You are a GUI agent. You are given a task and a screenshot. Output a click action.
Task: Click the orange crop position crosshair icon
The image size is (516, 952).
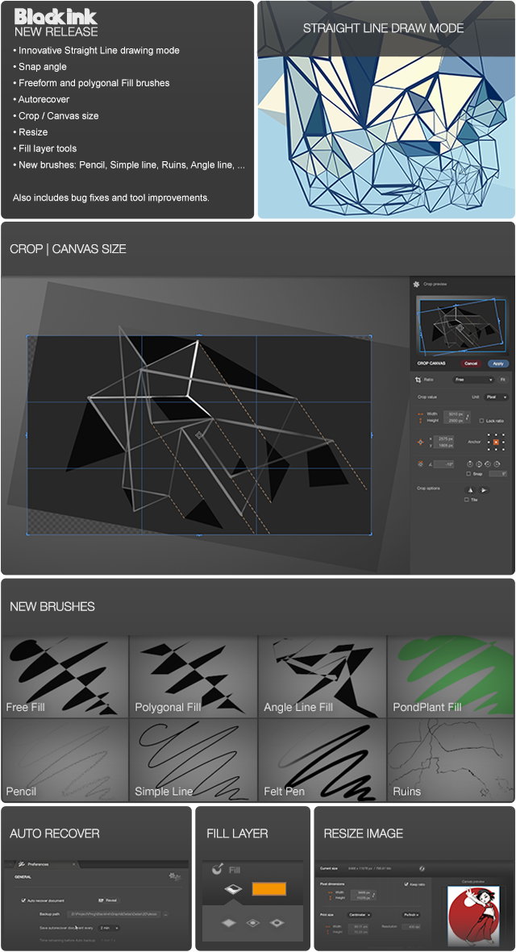[420, 442]
